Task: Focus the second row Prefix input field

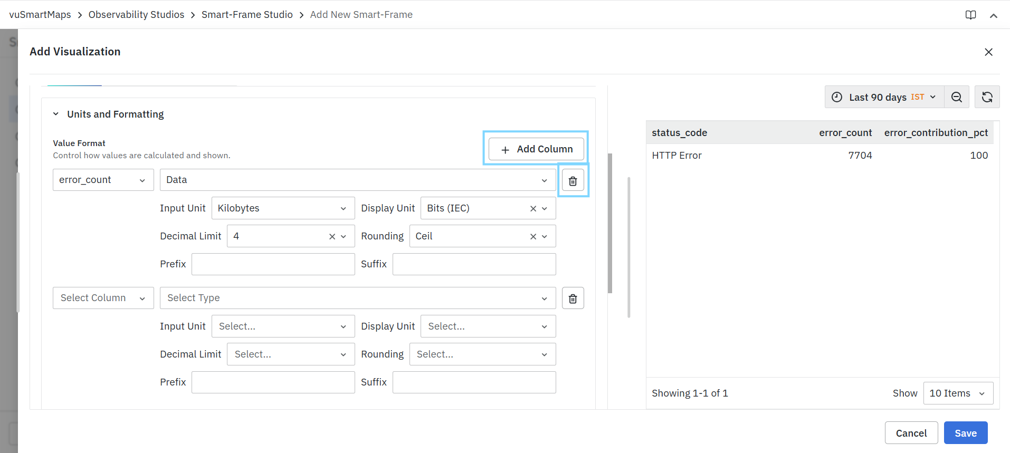Action: [x=273, y=382]
